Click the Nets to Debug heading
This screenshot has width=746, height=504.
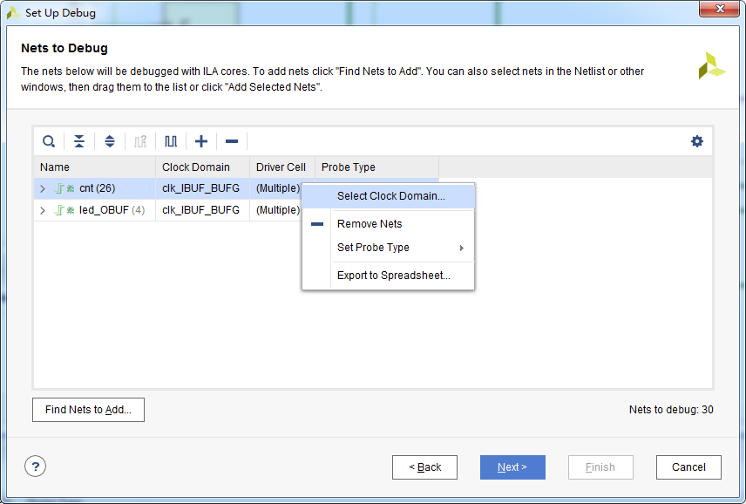[64, 48]
